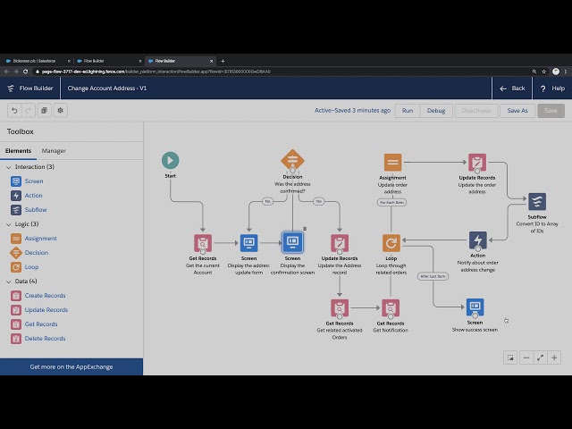This screenshot has height=429, width=572.
Task: Select 'Update the Address record' node
Action: tap(340, 243)
